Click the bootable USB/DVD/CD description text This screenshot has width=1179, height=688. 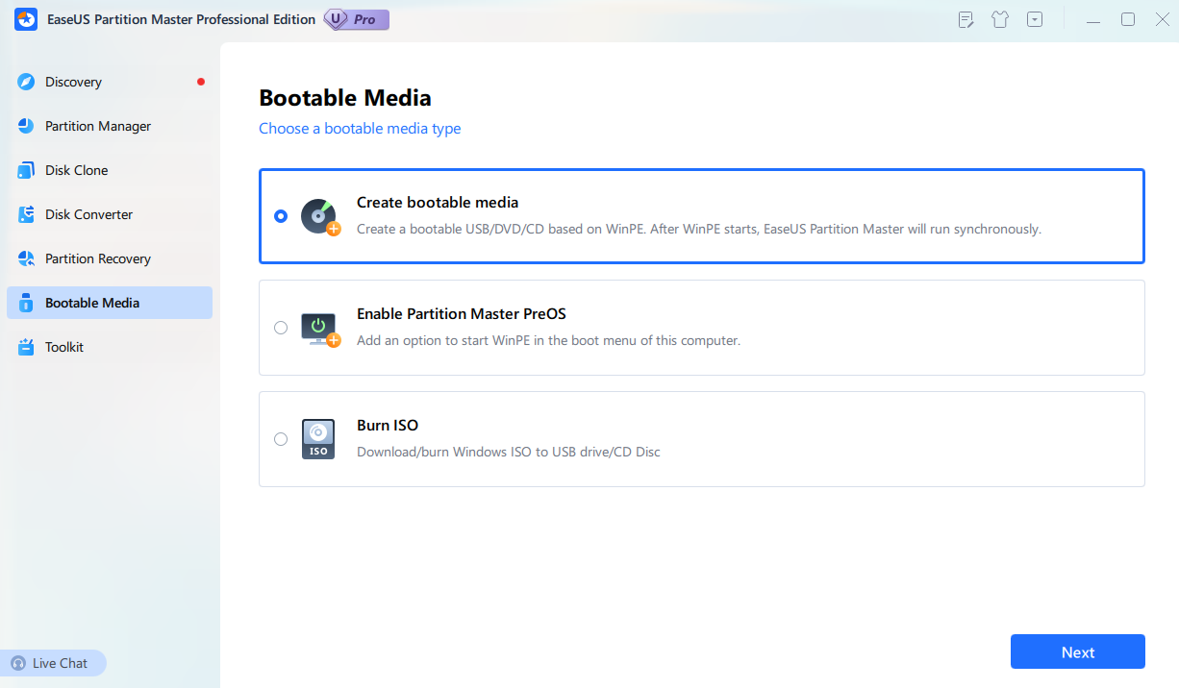tap(699, 230)
